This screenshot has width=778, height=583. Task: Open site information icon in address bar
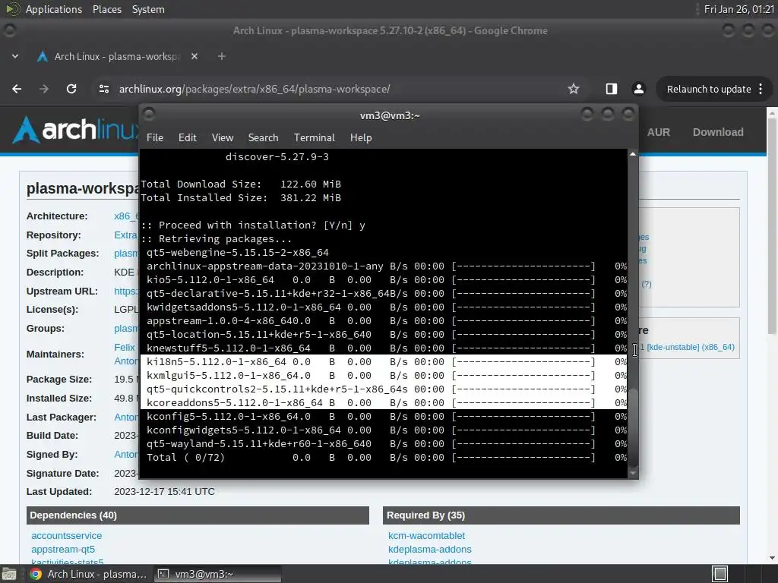click(103, 89)
